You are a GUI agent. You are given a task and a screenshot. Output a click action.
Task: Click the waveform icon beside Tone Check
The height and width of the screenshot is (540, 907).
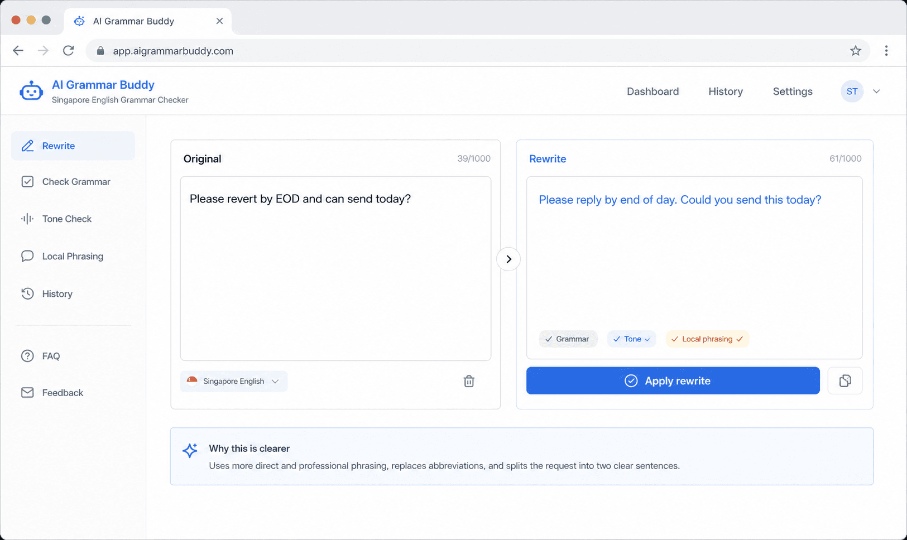[27, 219]
